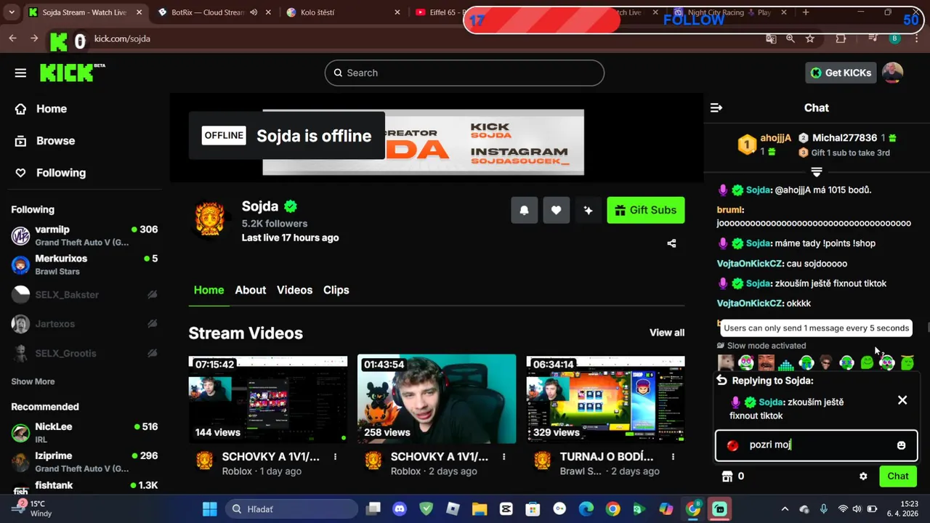Click the Kick logo

pyautogui.click(x=72, y=73)
